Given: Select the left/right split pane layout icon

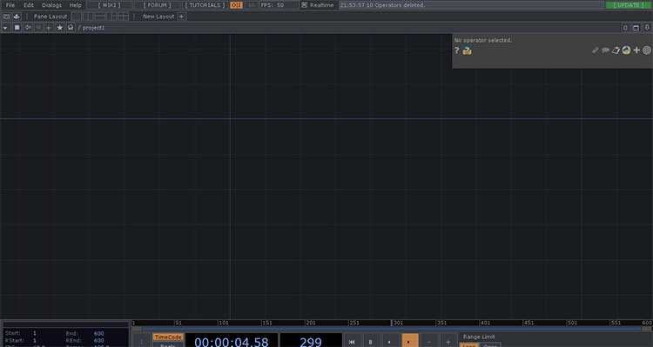Looking at the screenshot, I should tap(88, 17).
